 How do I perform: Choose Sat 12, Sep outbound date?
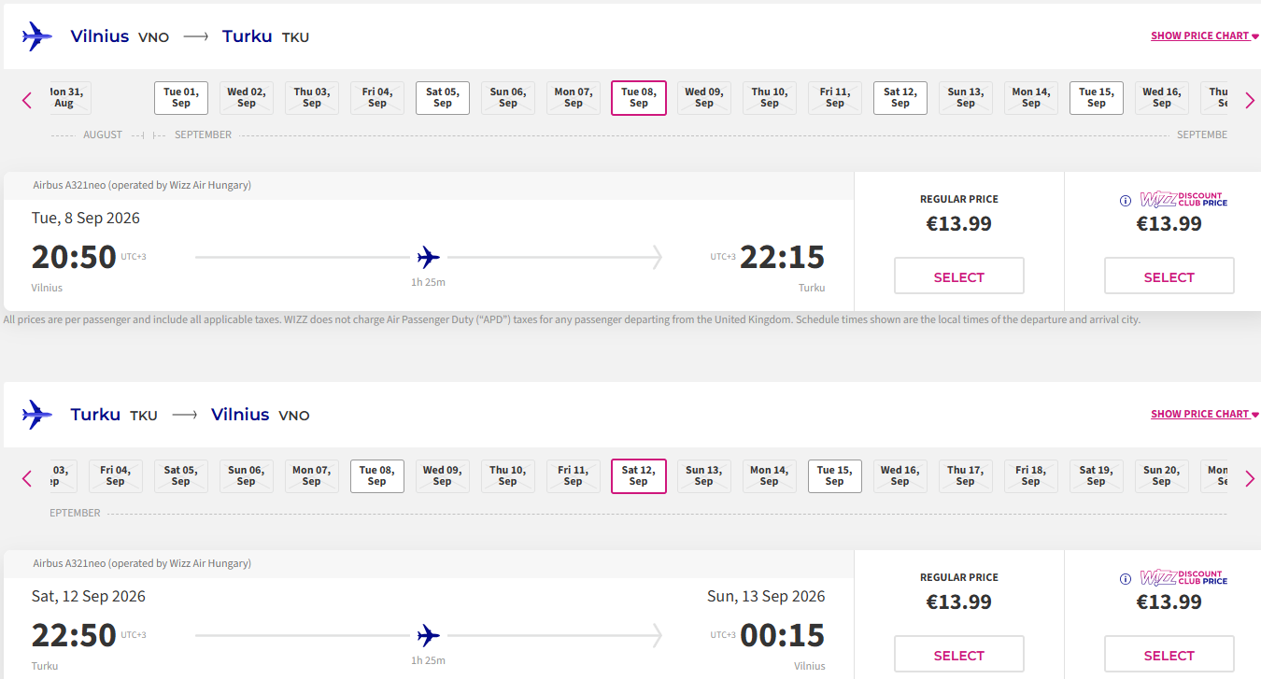pos(900,98)
